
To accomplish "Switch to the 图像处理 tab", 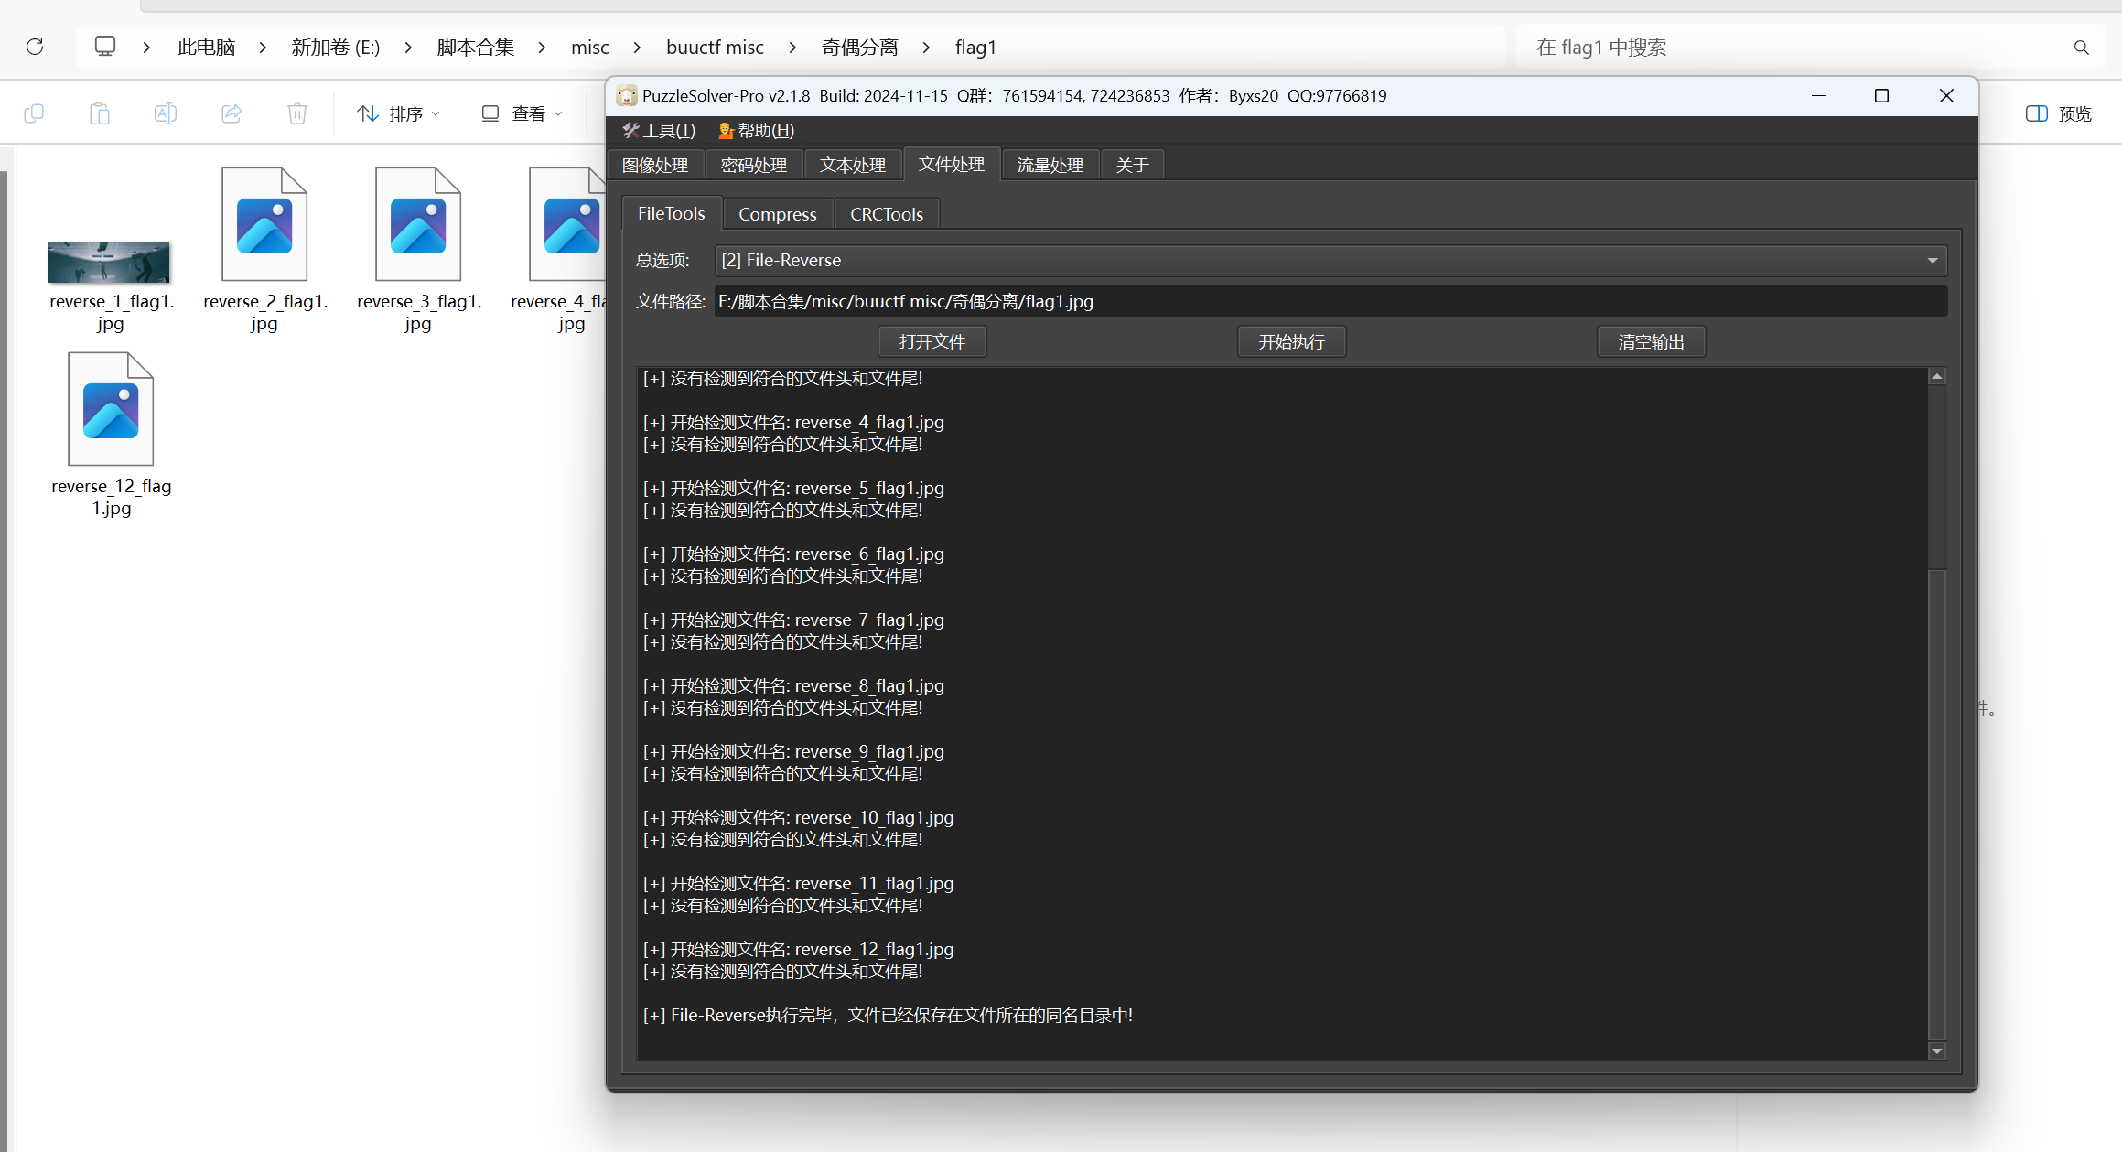I will (x=655, y=165).
